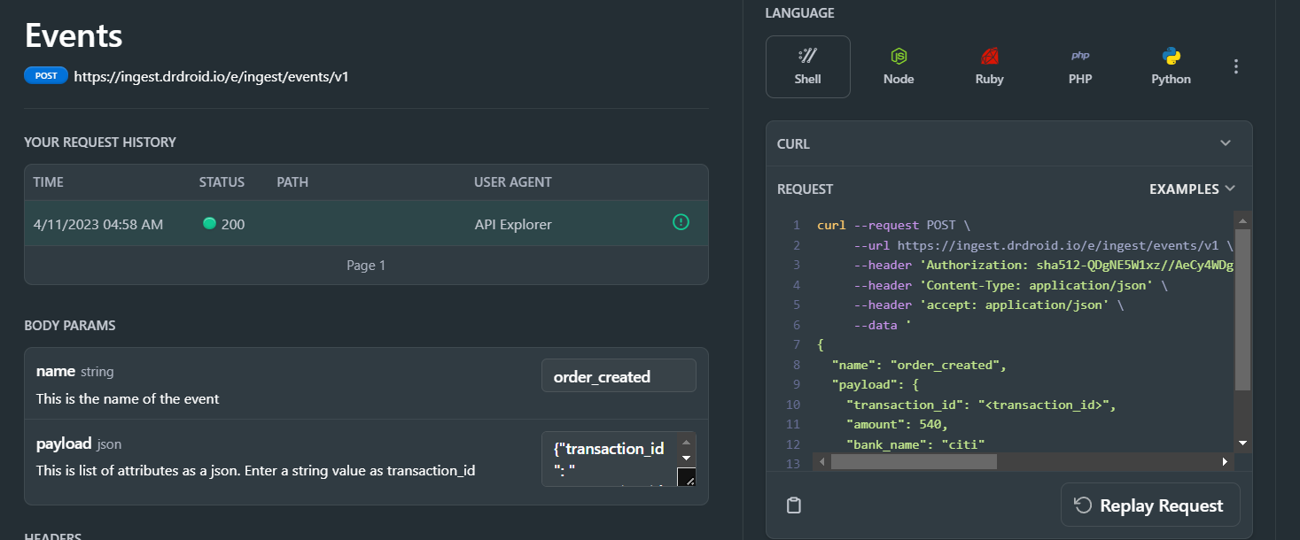This screenshot has height=540, width=1300.
Task: Click the payload textarea resize handle
Action: pyautogui.click(x=687, y=478)
